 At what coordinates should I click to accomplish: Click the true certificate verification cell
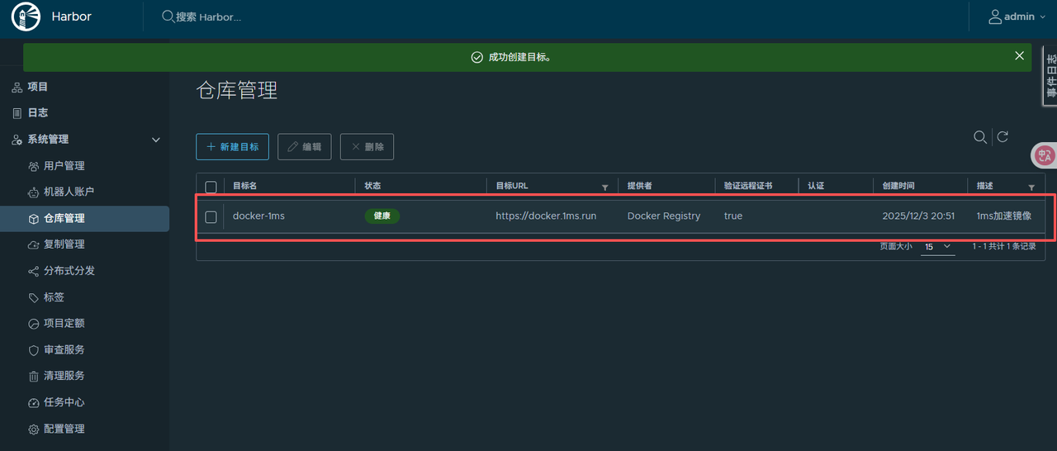click(x=733, y=216)
